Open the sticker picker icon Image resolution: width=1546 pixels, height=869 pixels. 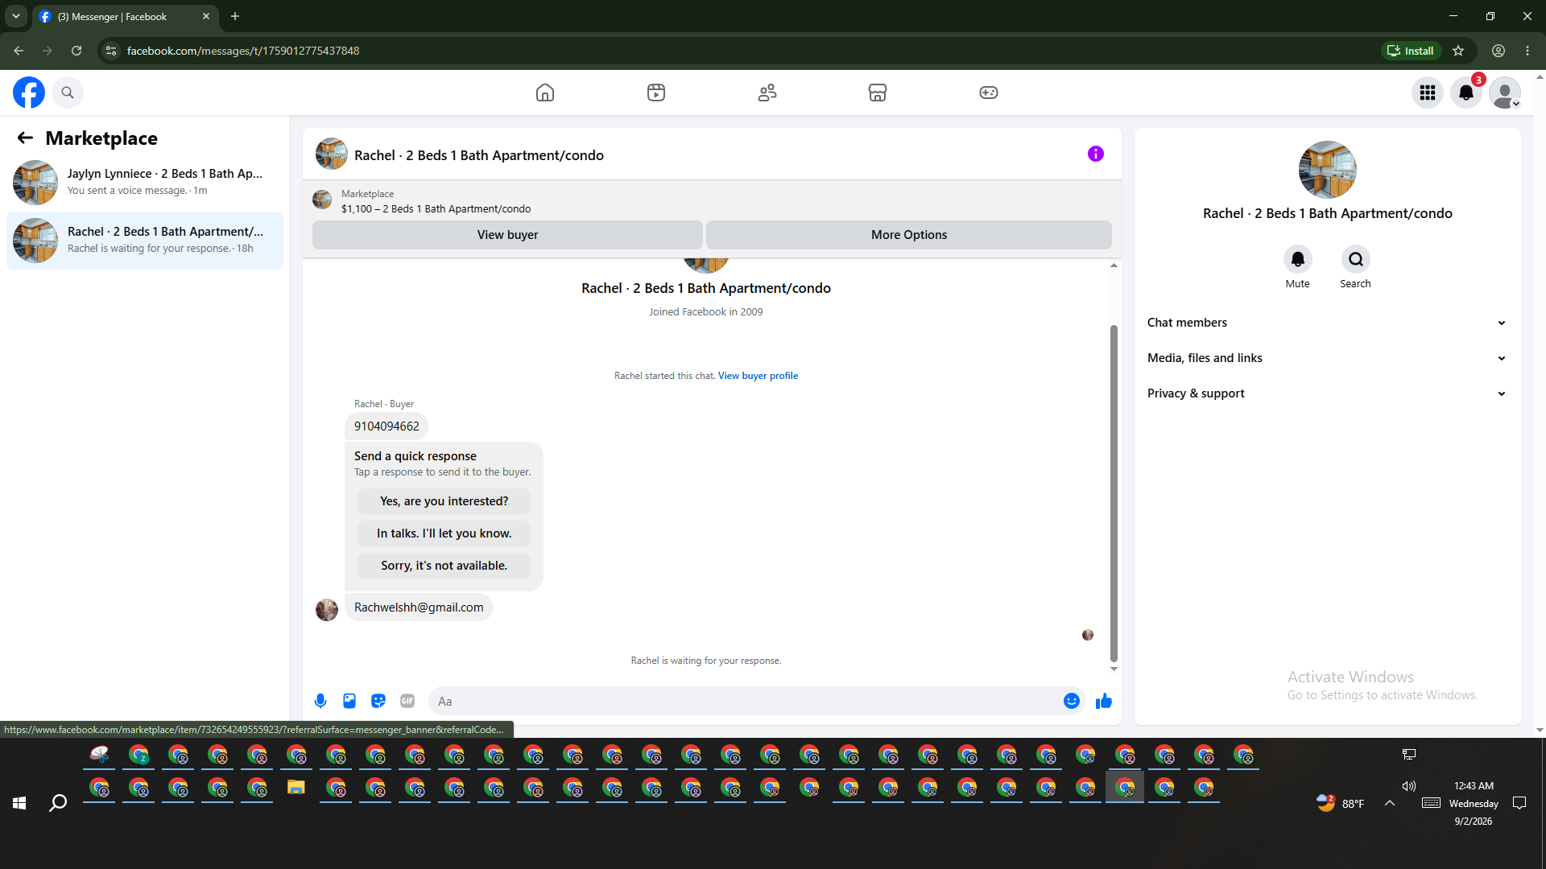[x=378, y=701]
